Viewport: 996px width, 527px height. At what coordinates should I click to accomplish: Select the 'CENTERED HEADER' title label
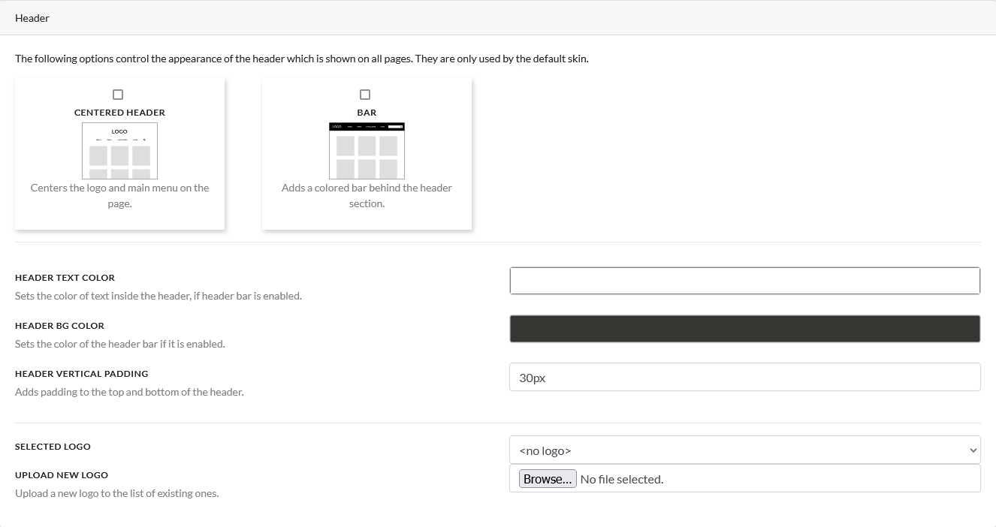pyautogui.click(x=119, y=113)
